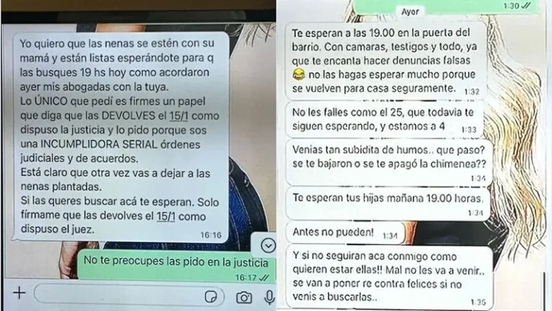
Task: Open underlined 15/1 date before como dispuso el juez
Action: 166,216
